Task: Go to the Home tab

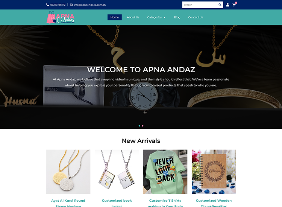Action: pyautogui.click(x=115, y=17)
